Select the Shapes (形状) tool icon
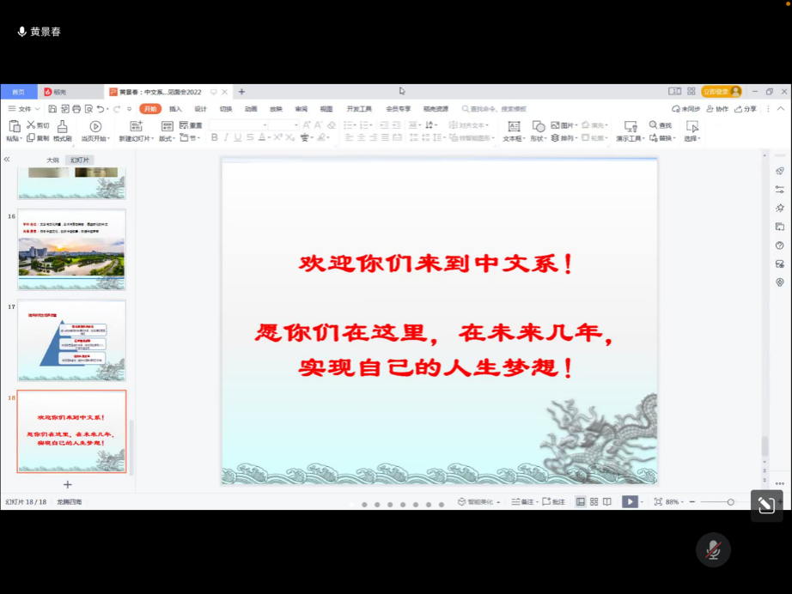The image size is (792, 594). pos(538,126)
